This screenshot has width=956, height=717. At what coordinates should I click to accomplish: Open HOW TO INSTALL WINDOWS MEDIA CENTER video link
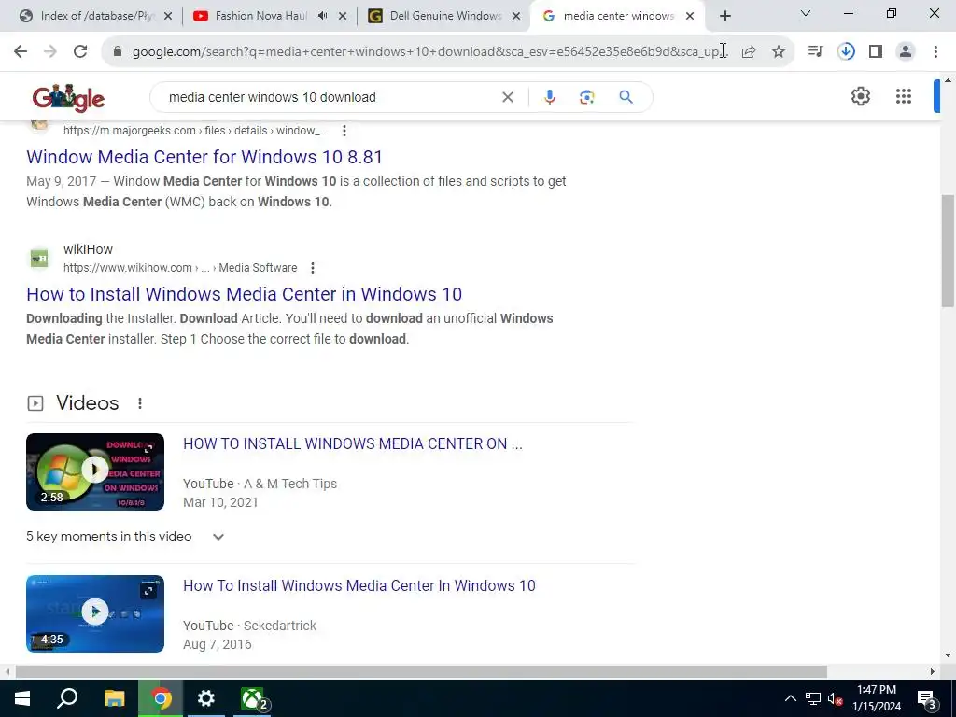352,443
